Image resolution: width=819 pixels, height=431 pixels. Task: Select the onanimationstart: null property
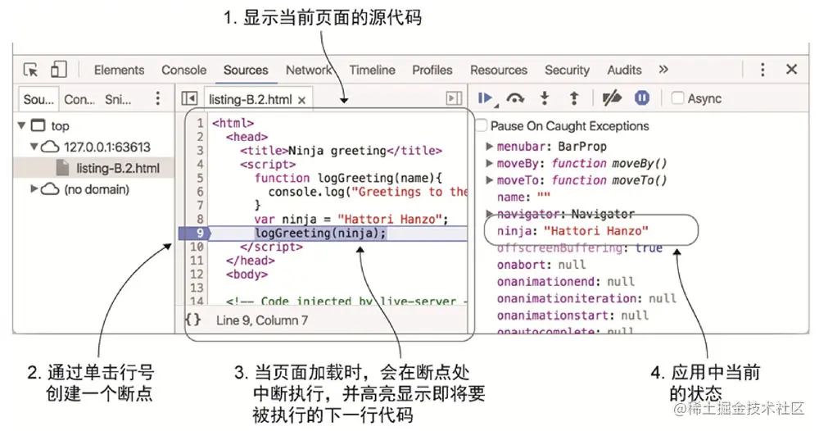[572, 315]
